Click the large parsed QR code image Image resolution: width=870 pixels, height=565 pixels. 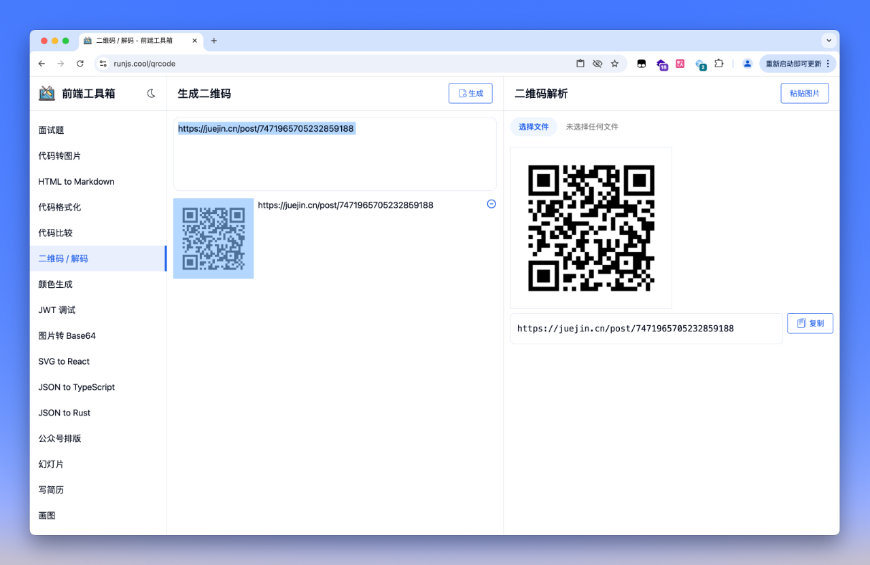tap(591, 228)
